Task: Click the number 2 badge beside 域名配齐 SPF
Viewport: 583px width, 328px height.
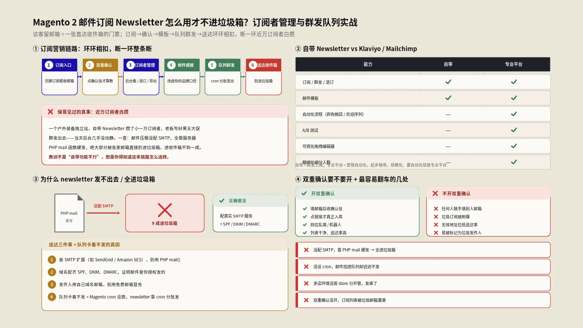Action: pos(52,272)
